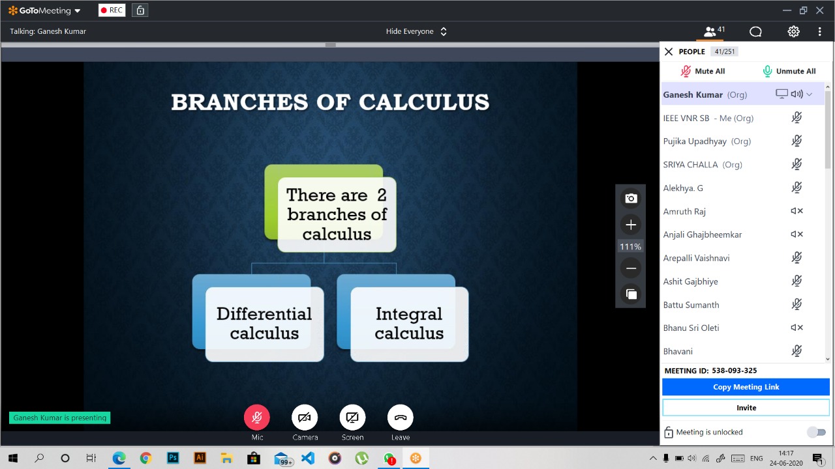This screenshot has height=469, width=835.
Task: Open the three-dot more options menu
Action: pyautogui.click(x=819, y=31)
